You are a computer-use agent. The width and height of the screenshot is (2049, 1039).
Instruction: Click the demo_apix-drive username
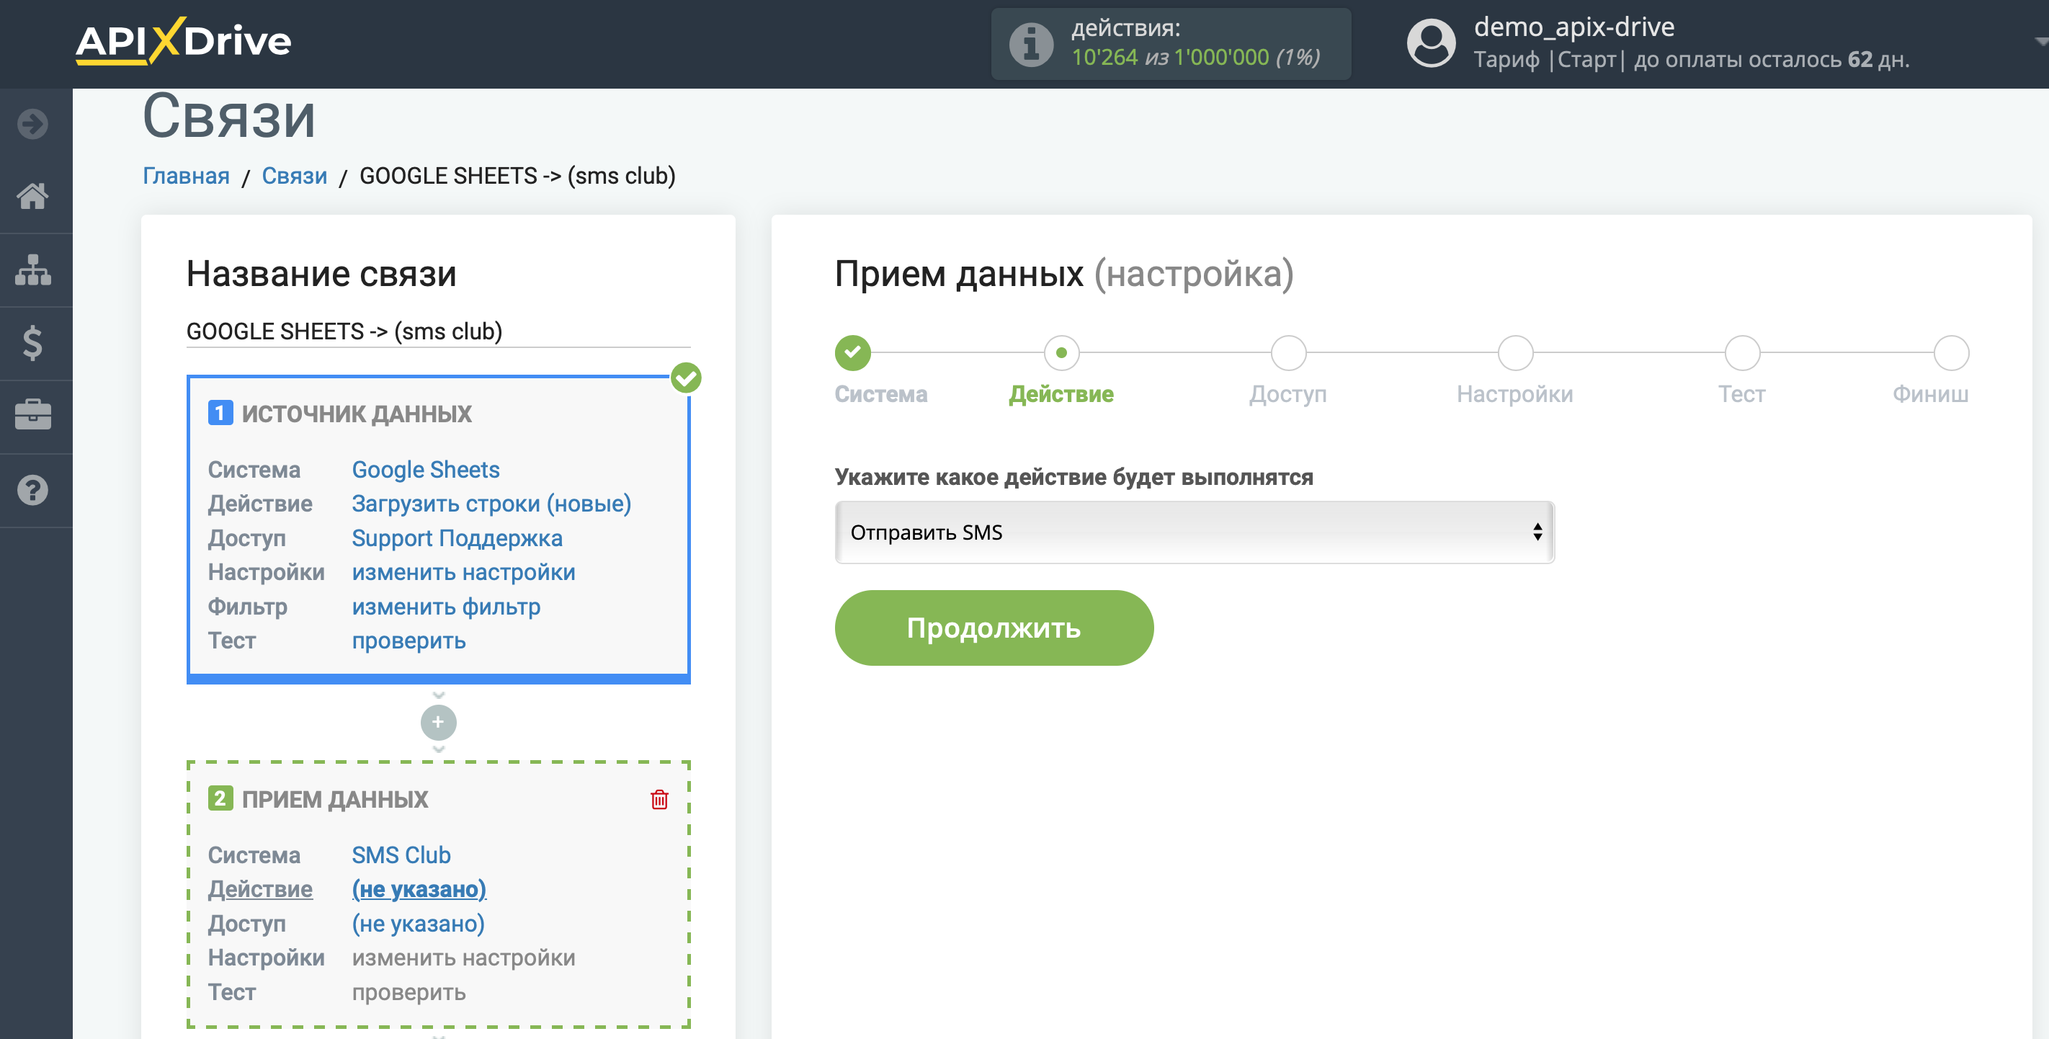click(x=1574, y=27)
